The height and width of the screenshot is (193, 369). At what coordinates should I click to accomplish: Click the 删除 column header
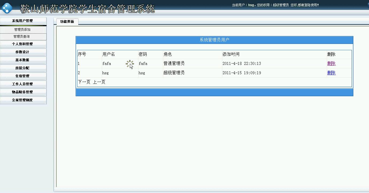(331, 54)
